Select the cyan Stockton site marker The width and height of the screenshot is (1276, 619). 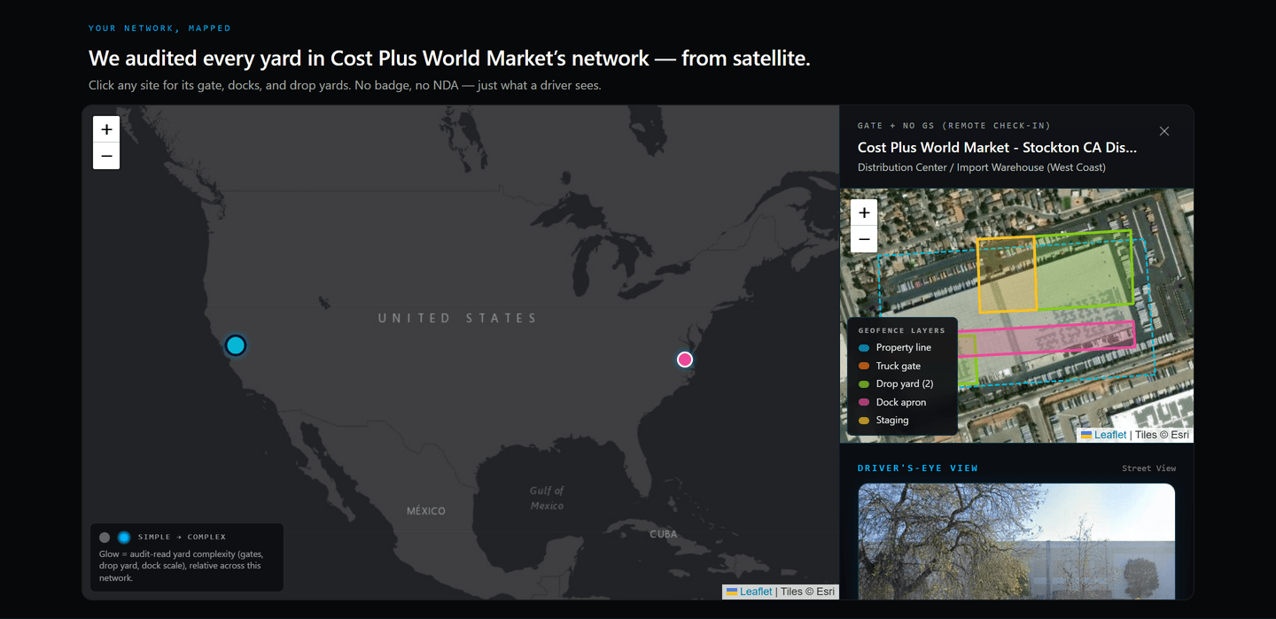[x=235, y=345]
